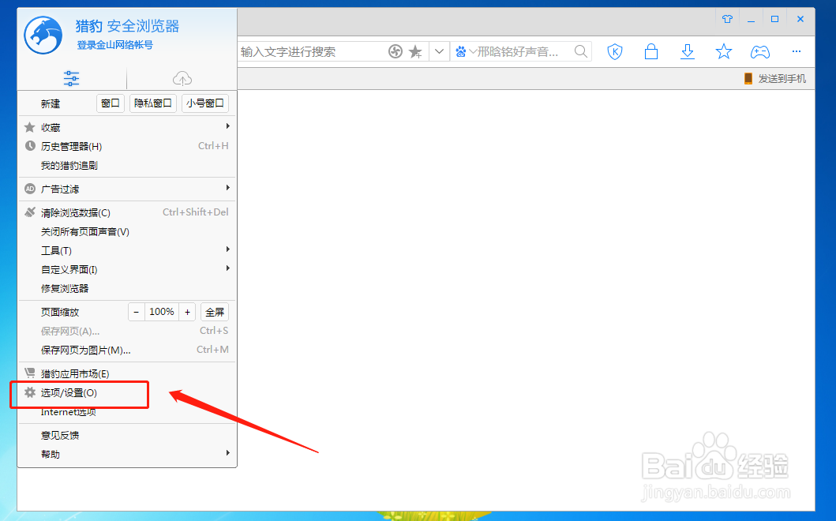Choose 修复浏览器 repair browser
Screen dimensions: 836x521
pos(127,288)
